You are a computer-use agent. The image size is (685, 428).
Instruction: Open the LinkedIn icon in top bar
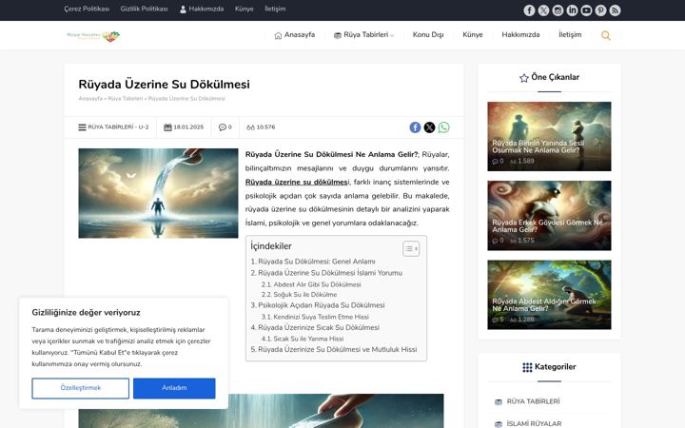(x=573, y=10)
